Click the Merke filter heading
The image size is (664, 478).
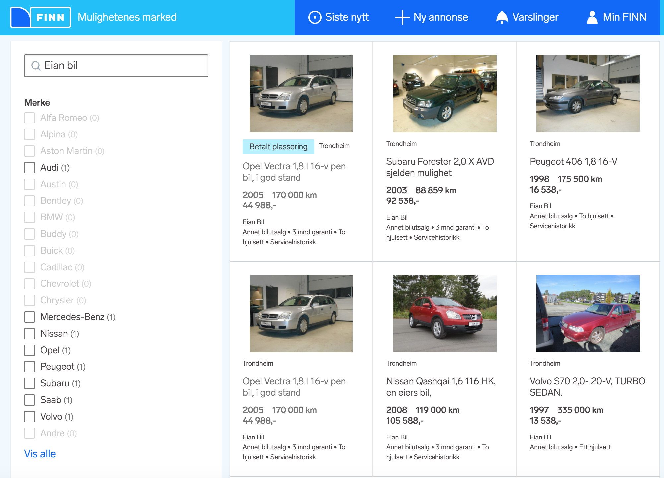click(37, 102)
